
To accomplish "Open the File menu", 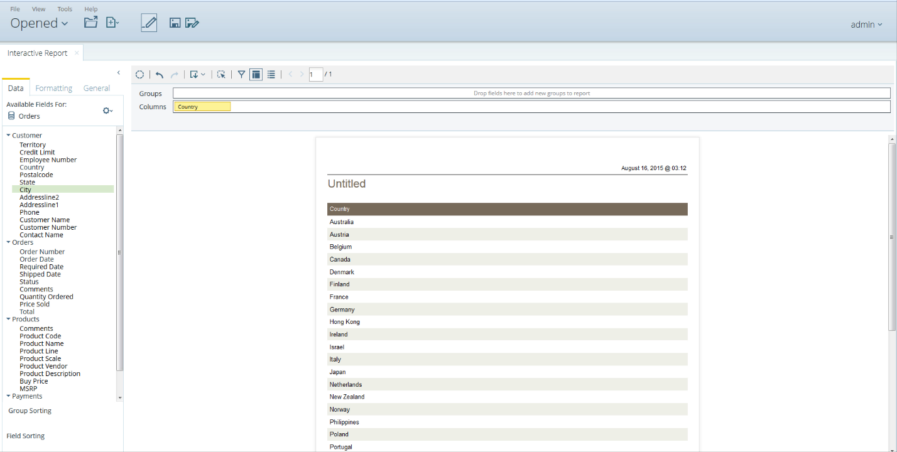I will (x=15, y=9).
